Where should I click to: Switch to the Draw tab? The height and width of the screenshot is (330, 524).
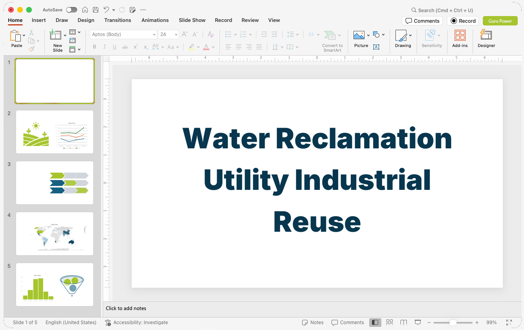tap(62, 20)
